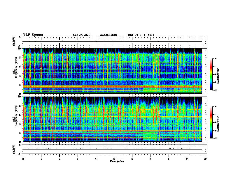The height and width of the screenshot is (178, 231).
Task: Click the ch.1 color bar "-6" label
Action: [215, 59]
